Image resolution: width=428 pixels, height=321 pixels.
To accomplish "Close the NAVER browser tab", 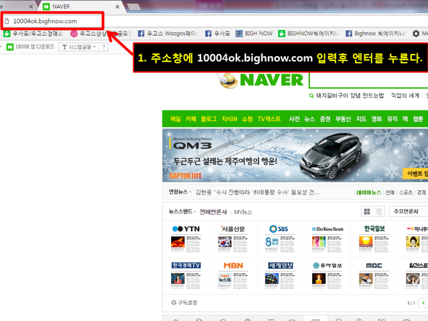I will (x=117, y=7).
